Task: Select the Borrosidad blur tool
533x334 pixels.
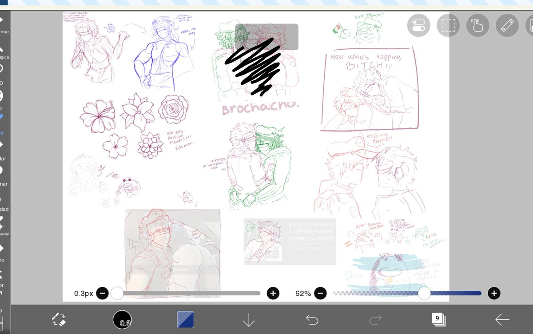Action: coord(4,202)
